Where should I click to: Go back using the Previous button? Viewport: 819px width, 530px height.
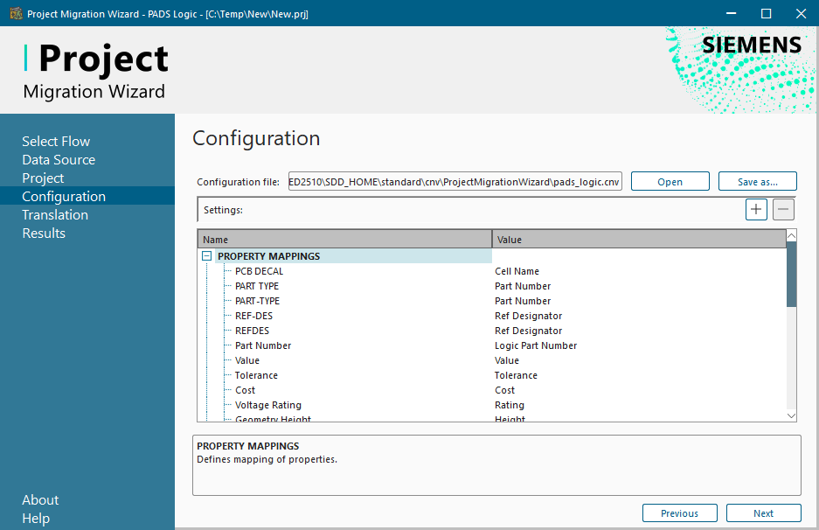pyautogui.click(x=679, y=513)
